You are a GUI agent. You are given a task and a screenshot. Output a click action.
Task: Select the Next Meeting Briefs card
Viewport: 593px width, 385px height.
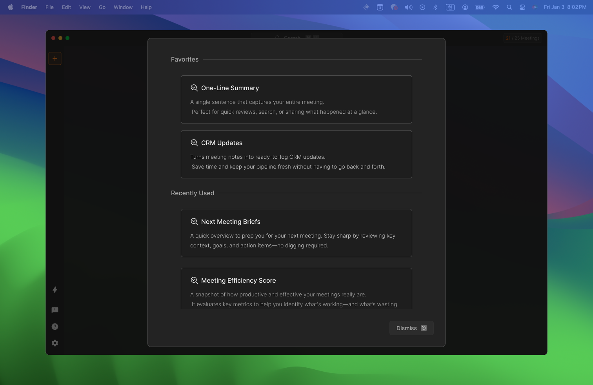[x=296, y=233]
